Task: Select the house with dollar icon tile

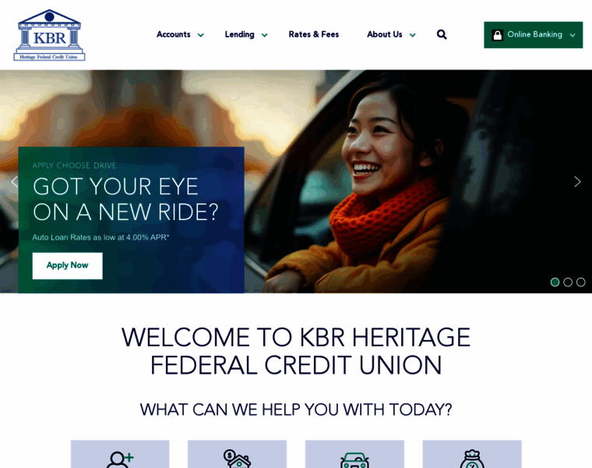Action: 237,454
